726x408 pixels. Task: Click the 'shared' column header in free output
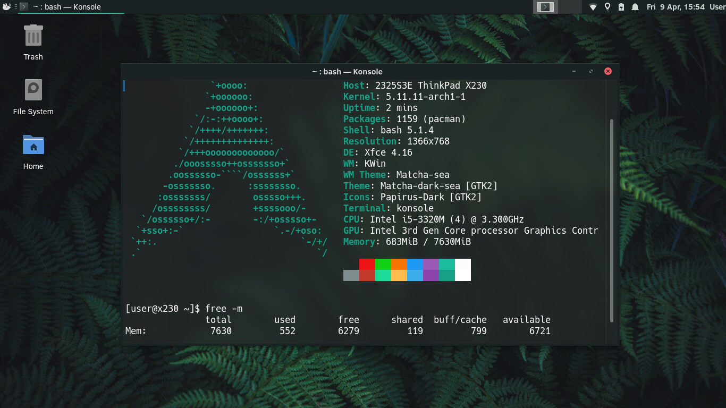407,320
